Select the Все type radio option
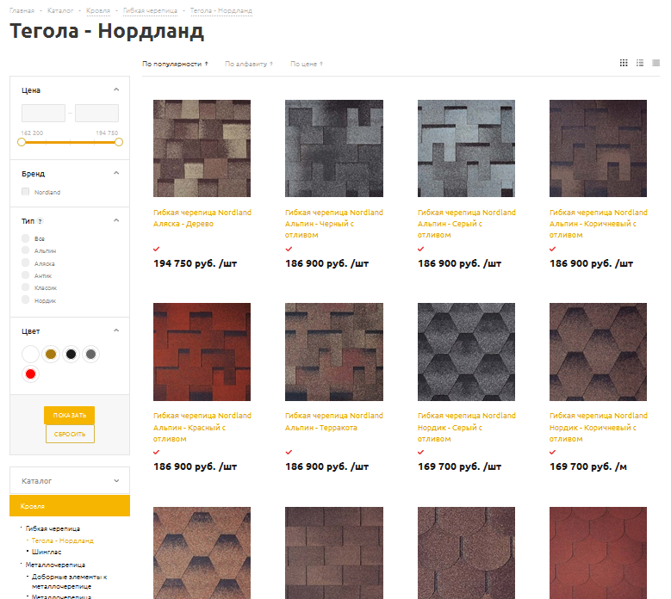This screenshot has width=671, height=599. (26, 238)
